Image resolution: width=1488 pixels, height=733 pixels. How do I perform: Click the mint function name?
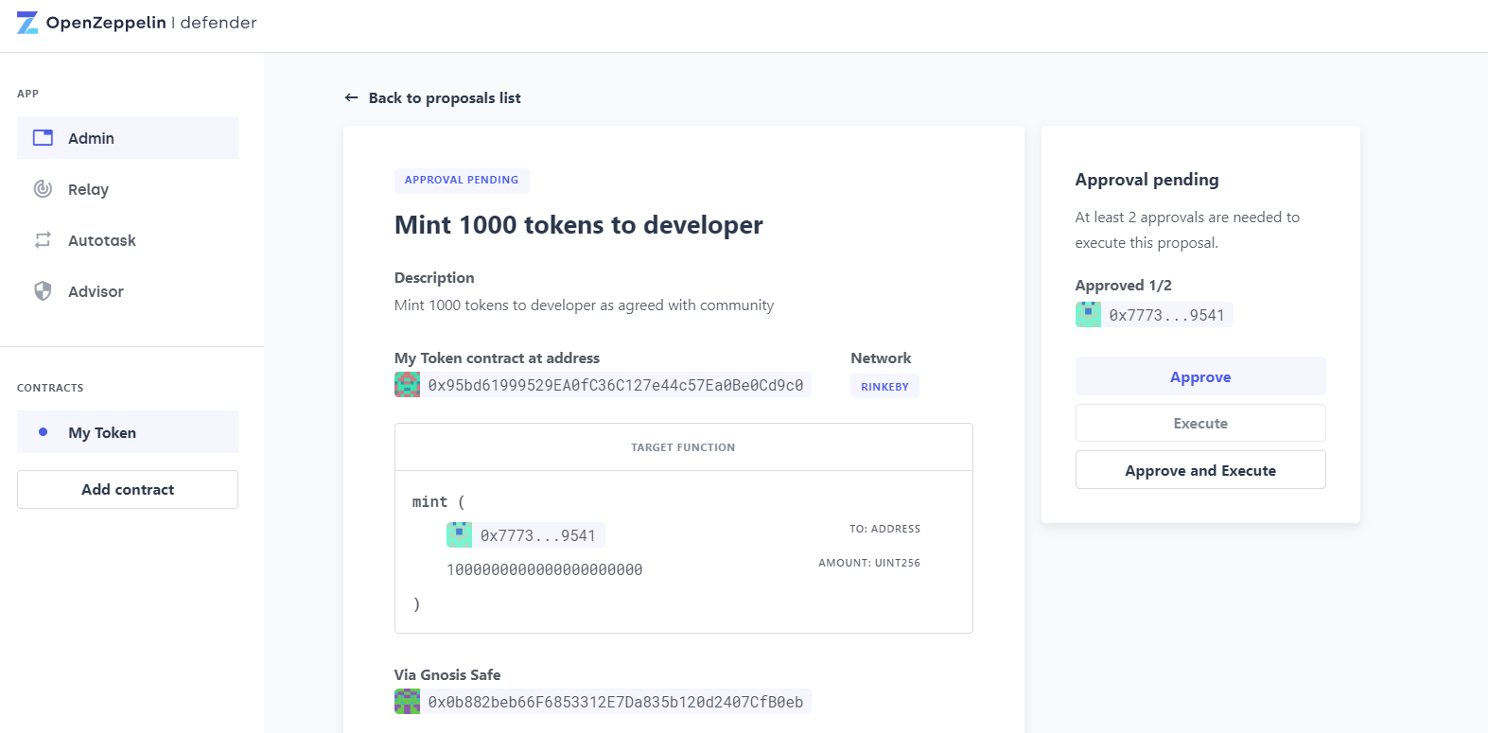pyautogui.click(x=429, y=502)
